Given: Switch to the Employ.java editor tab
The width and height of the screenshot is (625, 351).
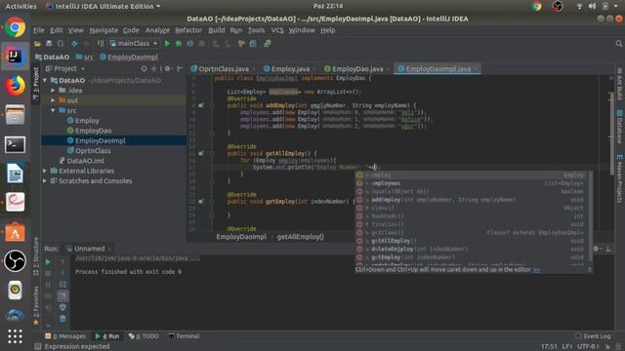Looking at the screenshot, I should [x=290, y=69].
